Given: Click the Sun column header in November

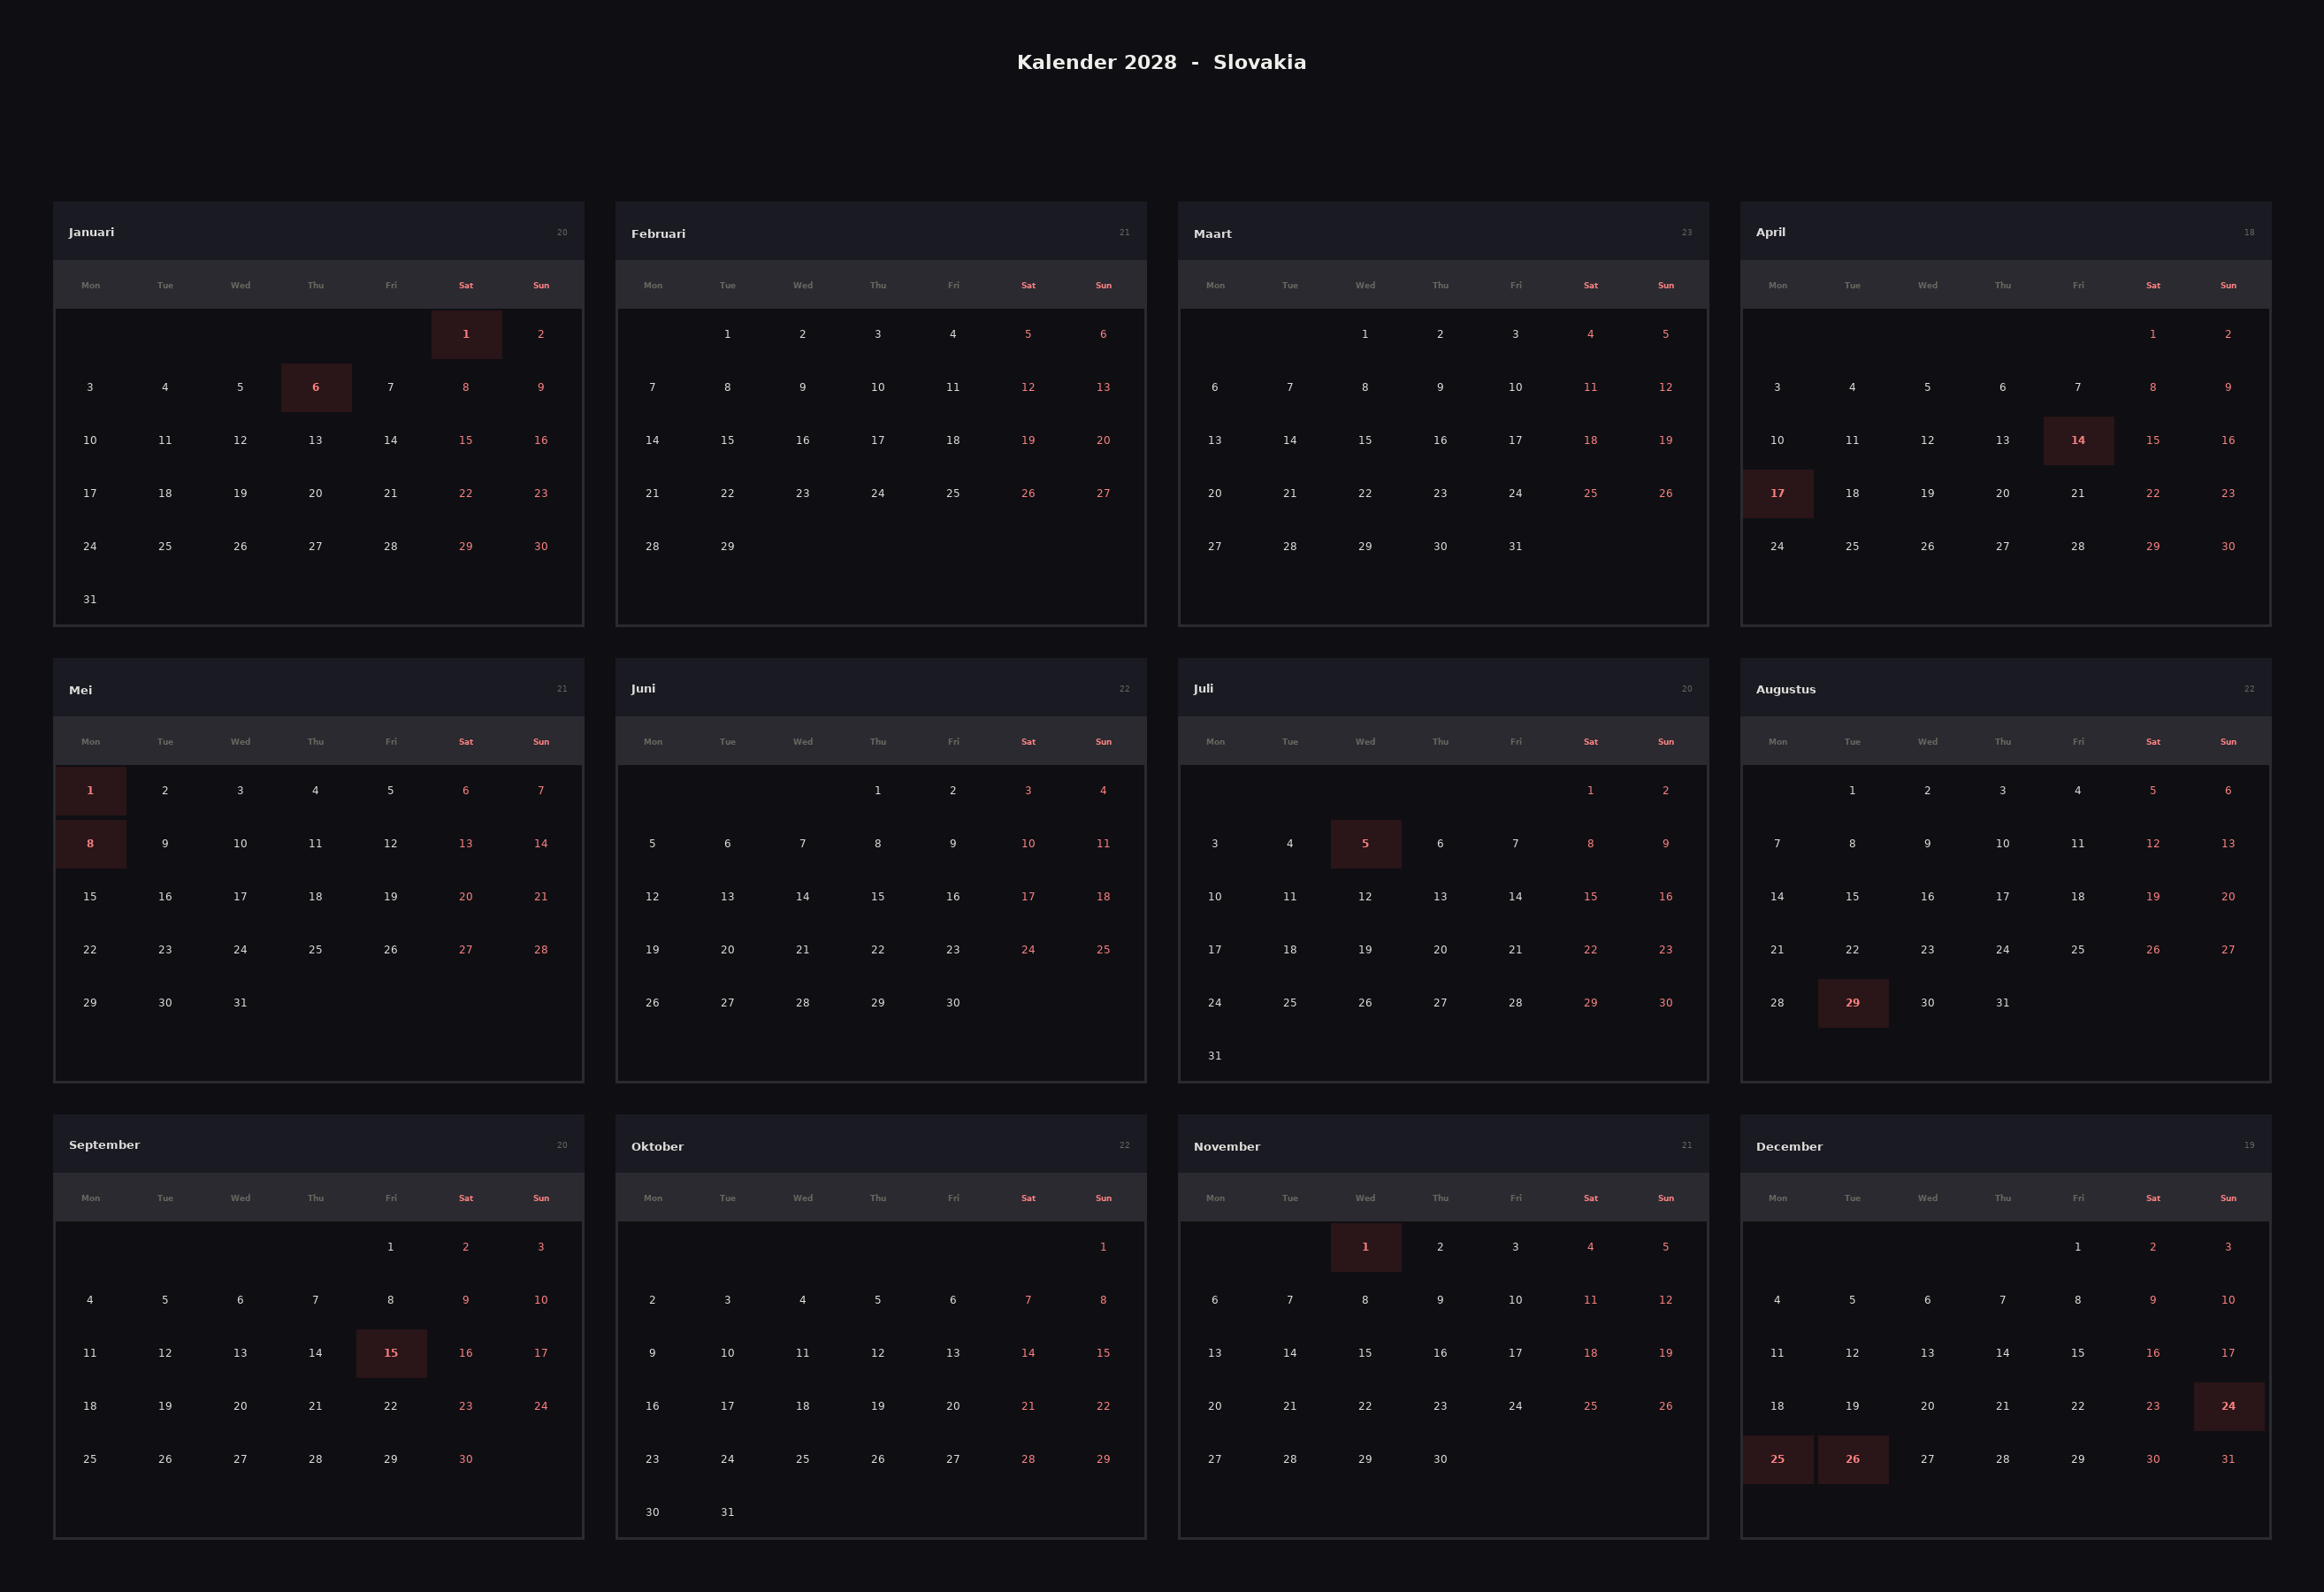Looking at the screenshot, I should 1665,1197.
